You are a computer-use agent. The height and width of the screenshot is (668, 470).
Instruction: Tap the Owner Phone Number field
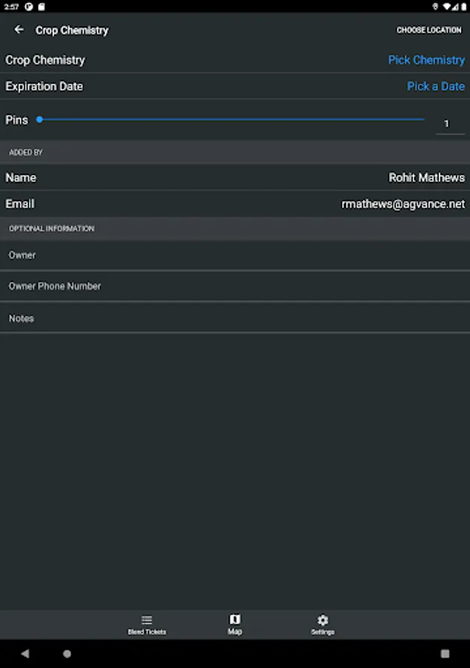click(235, 286)
